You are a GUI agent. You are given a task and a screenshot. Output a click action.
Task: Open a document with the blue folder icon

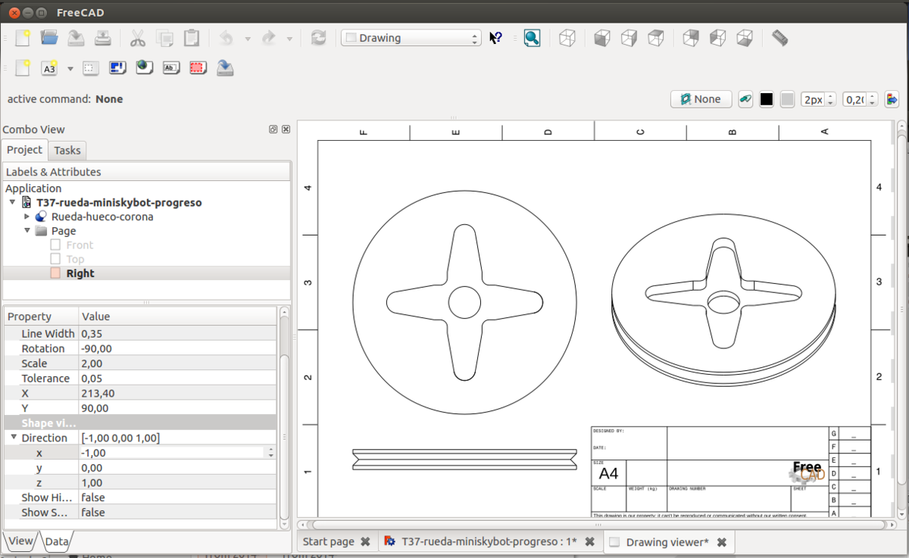[x=49, y=38]
